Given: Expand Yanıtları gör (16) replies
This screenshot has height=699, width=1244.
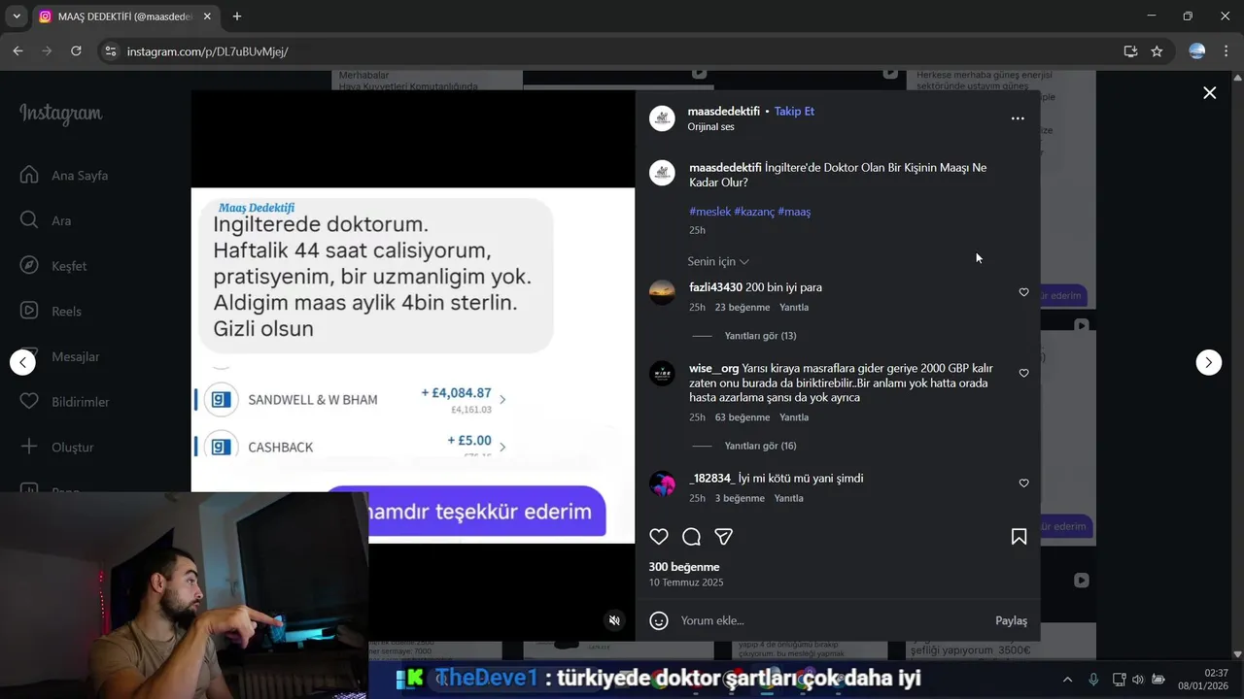Looking at the screenshot, I should click(760, 447).
